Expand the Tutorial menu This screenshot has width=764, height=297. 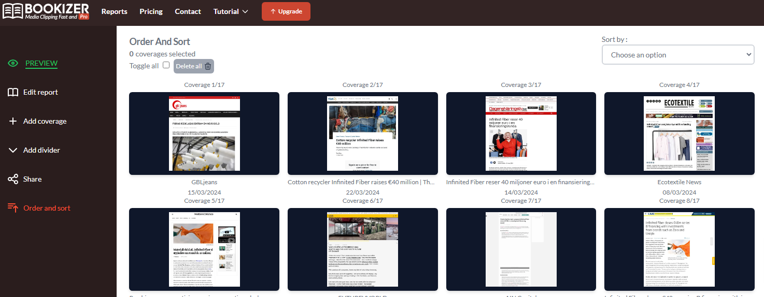click(231, 11)
